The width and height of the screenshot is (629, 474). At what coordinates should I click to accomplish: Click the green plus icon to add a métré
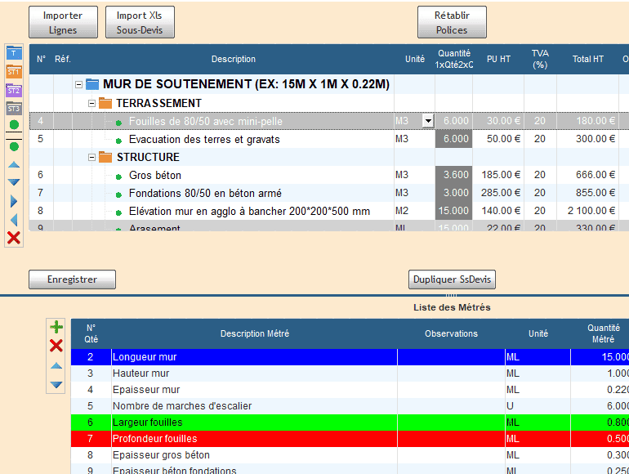click(56, 327)
